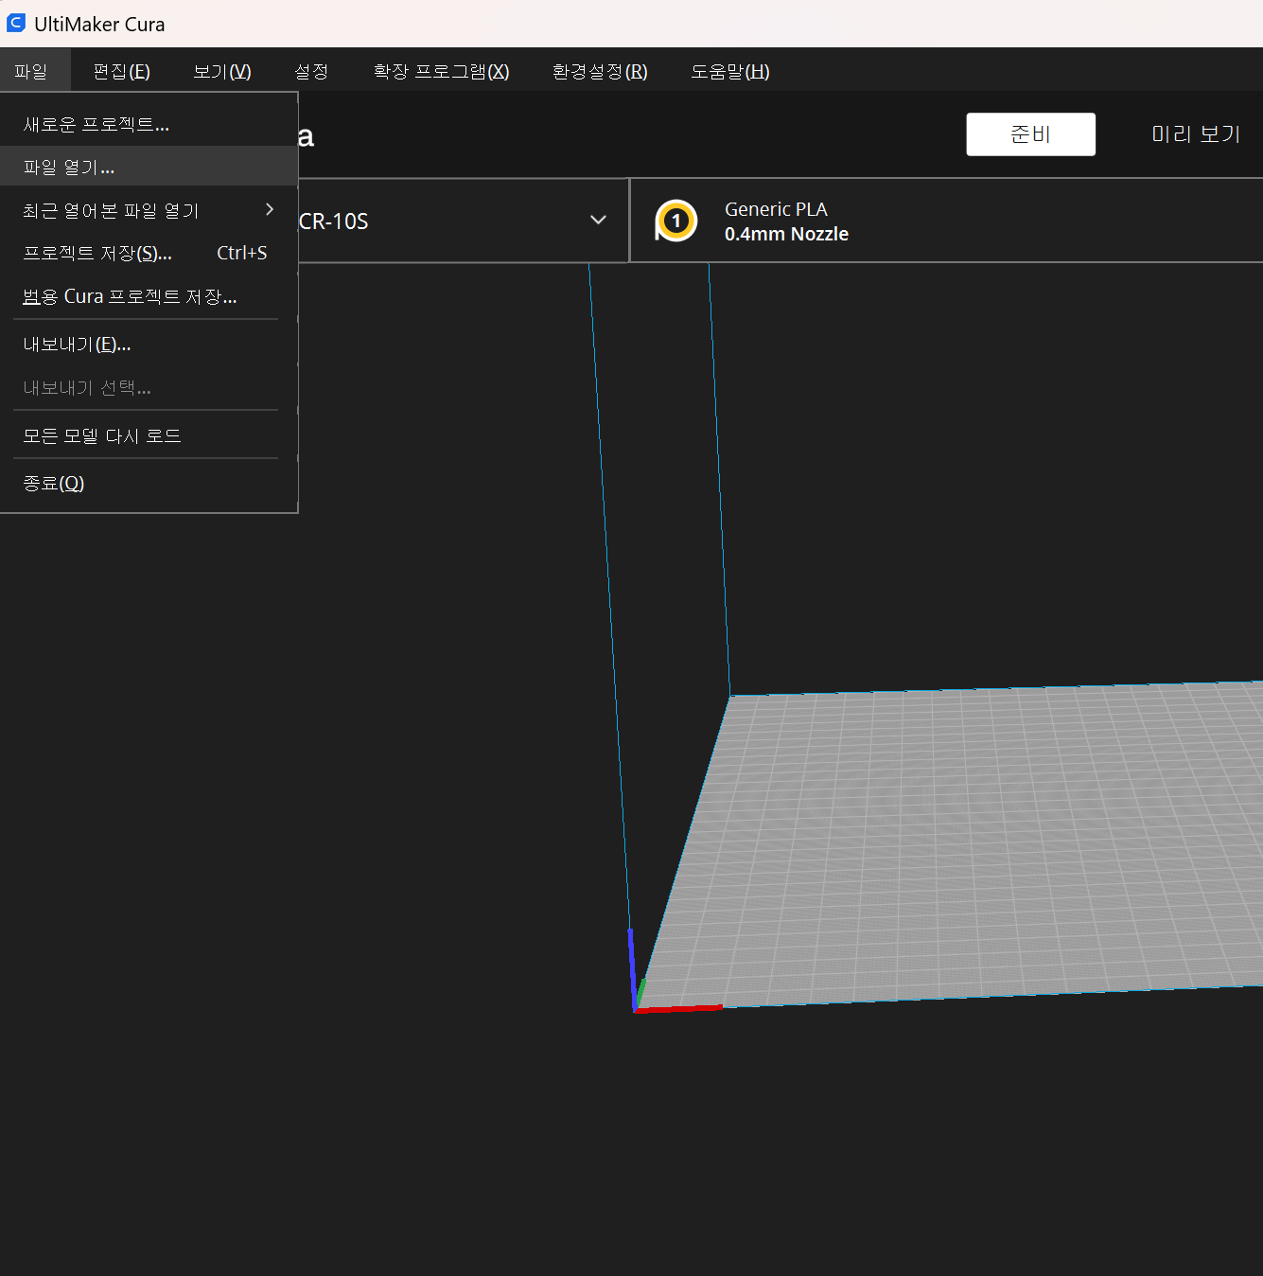1263x1276 pixels.
Task: Switch to the 미리 보기 stage
Action: click(x=1196, y=134)
